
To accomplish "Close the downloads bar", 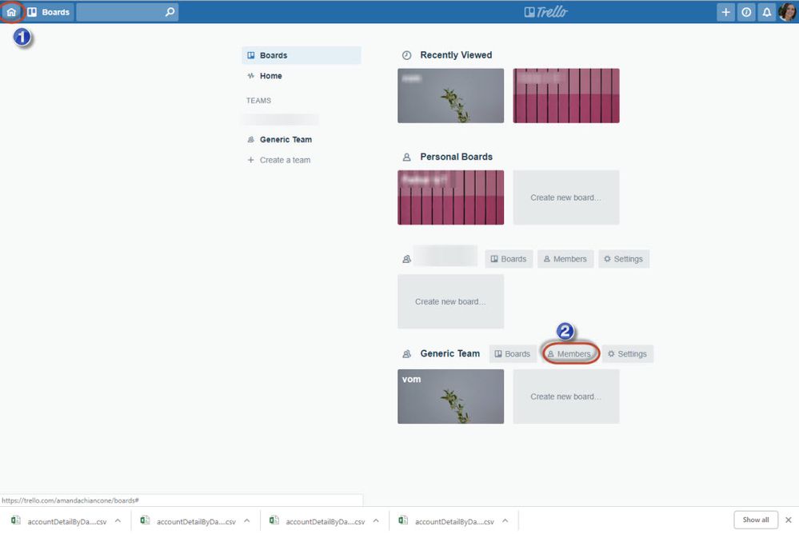I will coord(789,520).
